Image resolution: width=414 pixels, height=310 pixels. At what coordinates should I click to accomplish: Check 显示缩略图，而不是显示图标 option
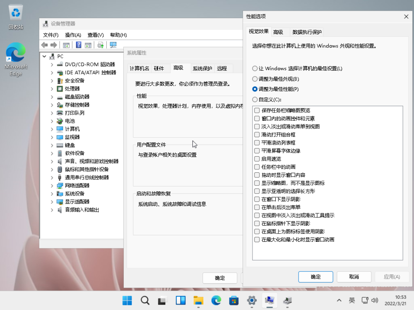tap(257, 183)
